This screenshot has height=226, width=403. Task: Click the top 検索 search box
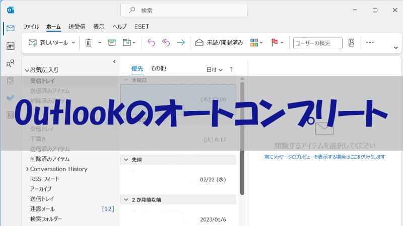[x=184, y=10]
